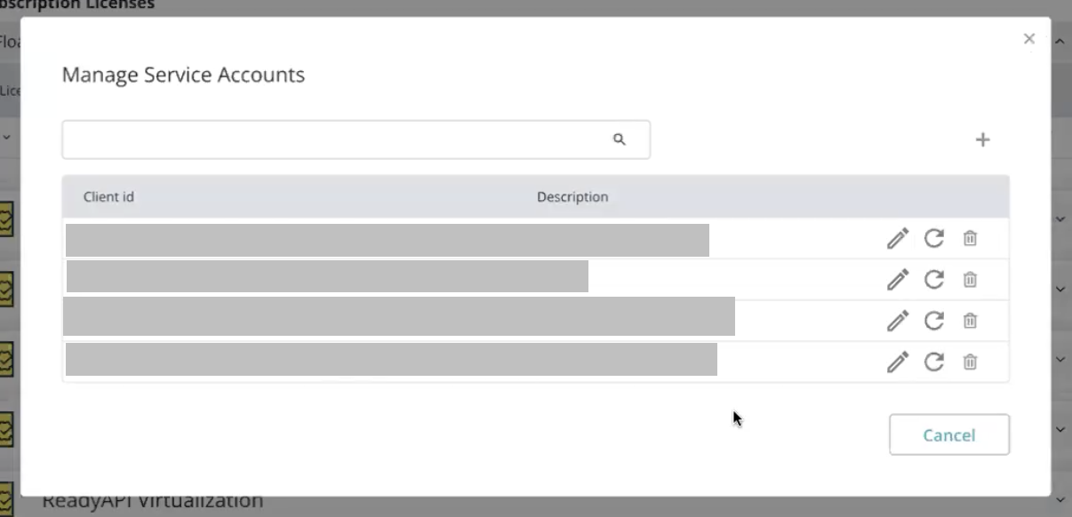Delete the third service account via trash icon
This screenshot has height=517, width=1072.
pos(970,320)
